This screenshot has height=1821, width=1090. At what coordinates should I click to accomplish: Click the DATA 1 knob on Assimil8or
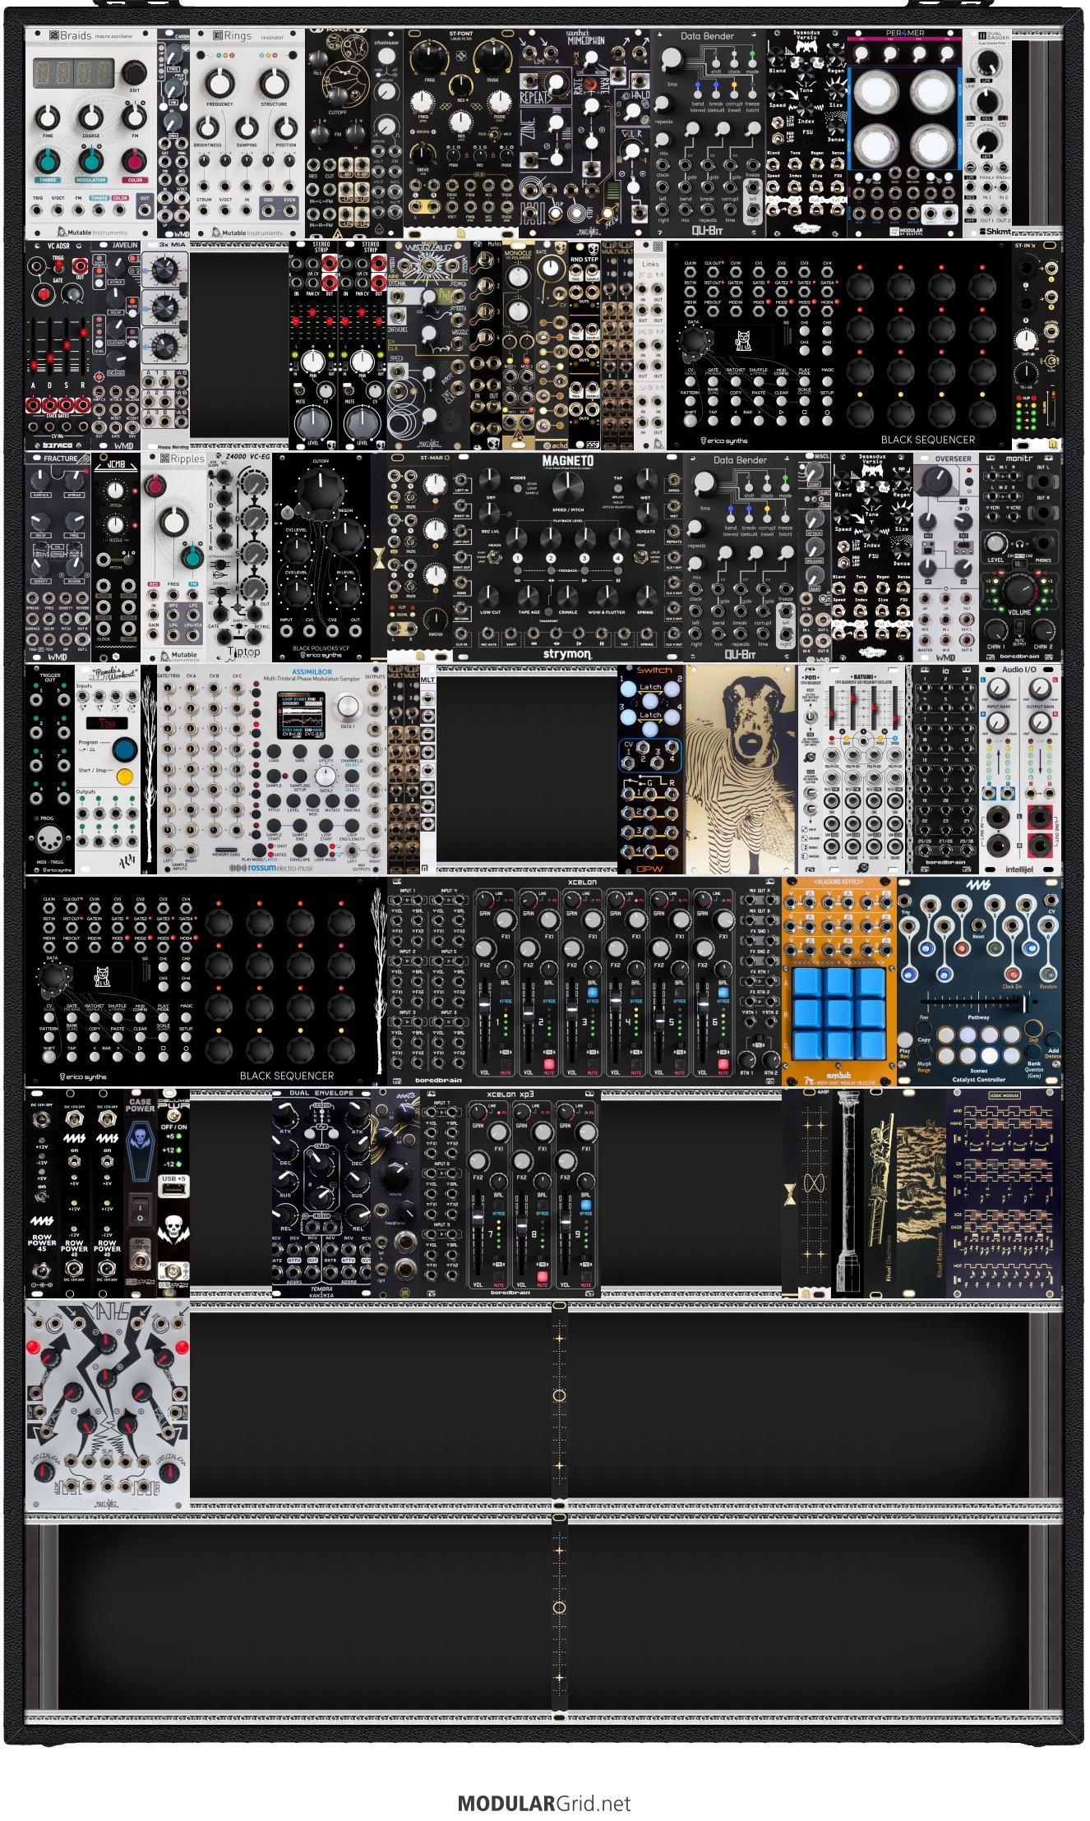[347, 707]
